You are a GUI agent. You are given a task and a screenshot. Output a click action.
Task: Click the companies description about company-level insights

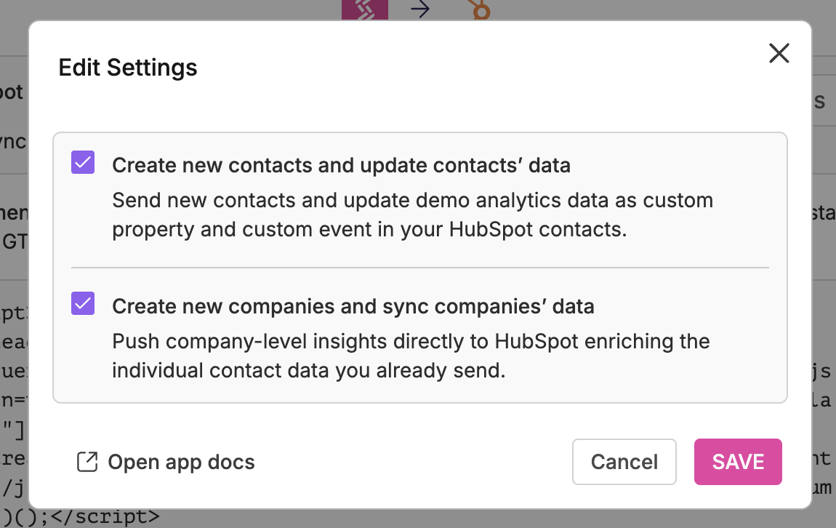pos(411,356)
